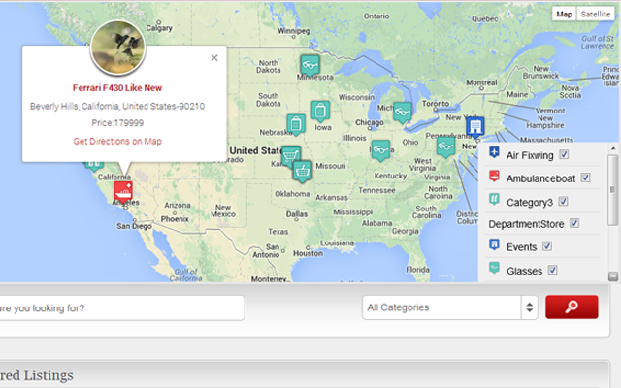The width and height of the screenshot is (621, 388).
Task: Click the Beverly Hills address text
Action: (117, 106)
